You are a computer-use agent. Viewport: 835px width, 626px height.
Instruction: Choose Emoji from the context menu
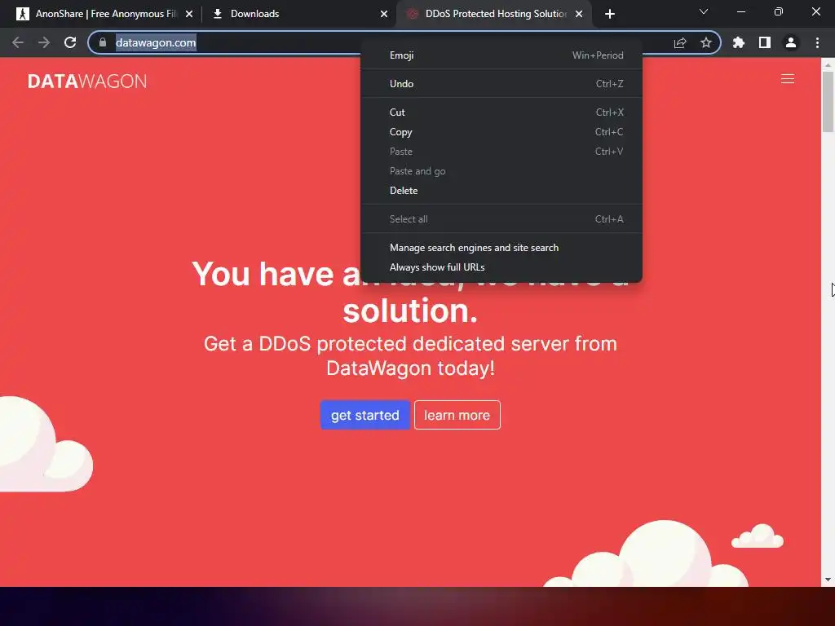pyautogui.click(x=501, y=55)
